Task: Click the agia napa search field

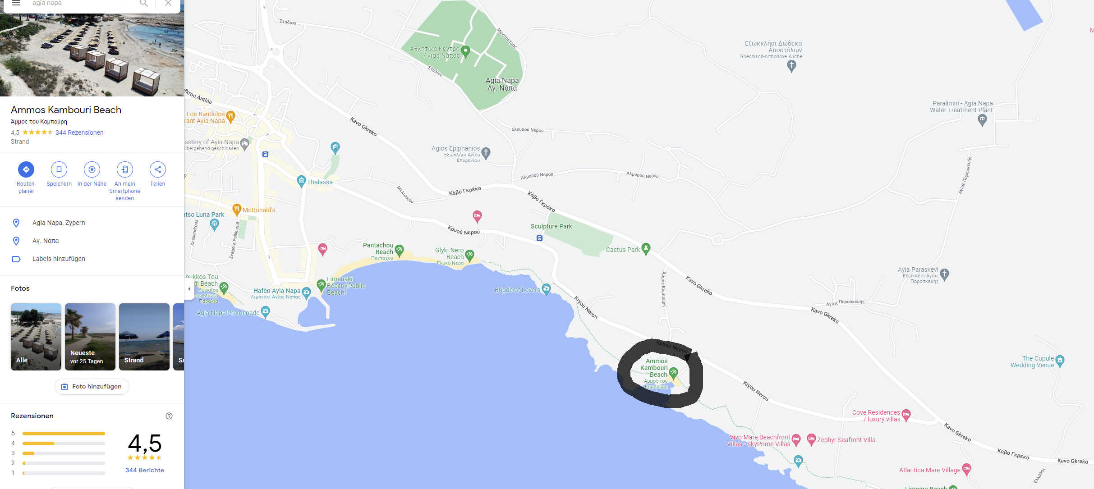Action: click(83, 3)
